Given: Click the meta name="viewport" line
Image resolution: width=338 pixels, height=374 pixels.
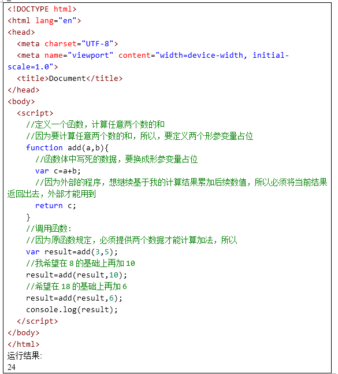Looking at the screenshot, I should pyautogui.click(x=153, y=55).
